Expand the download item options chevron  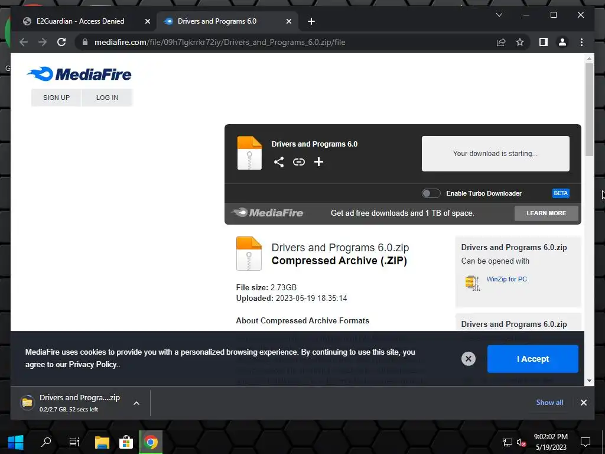[x=136, y=403]
